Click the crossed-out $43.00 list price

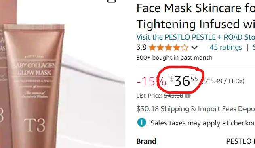(x=174, y=96)
